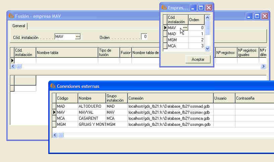
Task: Click left arrow of Conexiones externas scrollbar
Action: tap(55, 135)
